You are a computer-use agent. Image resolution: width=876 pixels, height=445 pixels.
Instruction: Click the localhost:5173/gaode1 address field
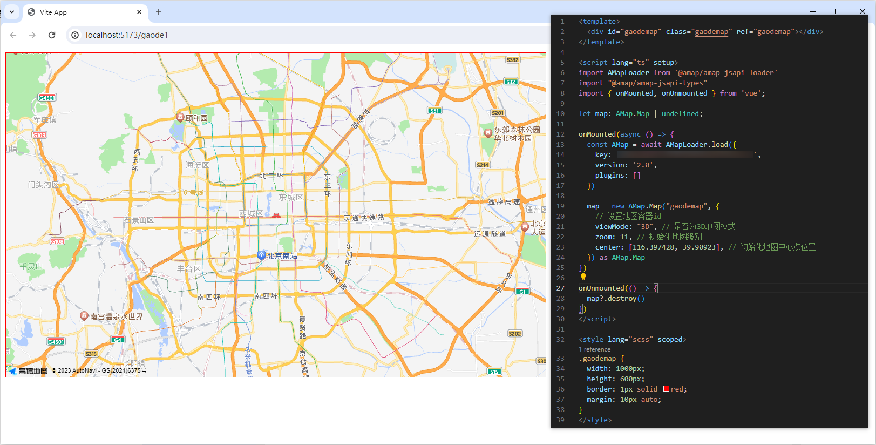pyautogui.click(x=127, y=35)
